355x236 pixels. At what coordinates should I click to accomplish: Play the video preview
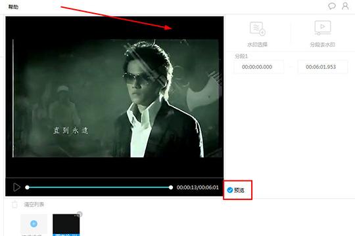[x=16, y=187]
